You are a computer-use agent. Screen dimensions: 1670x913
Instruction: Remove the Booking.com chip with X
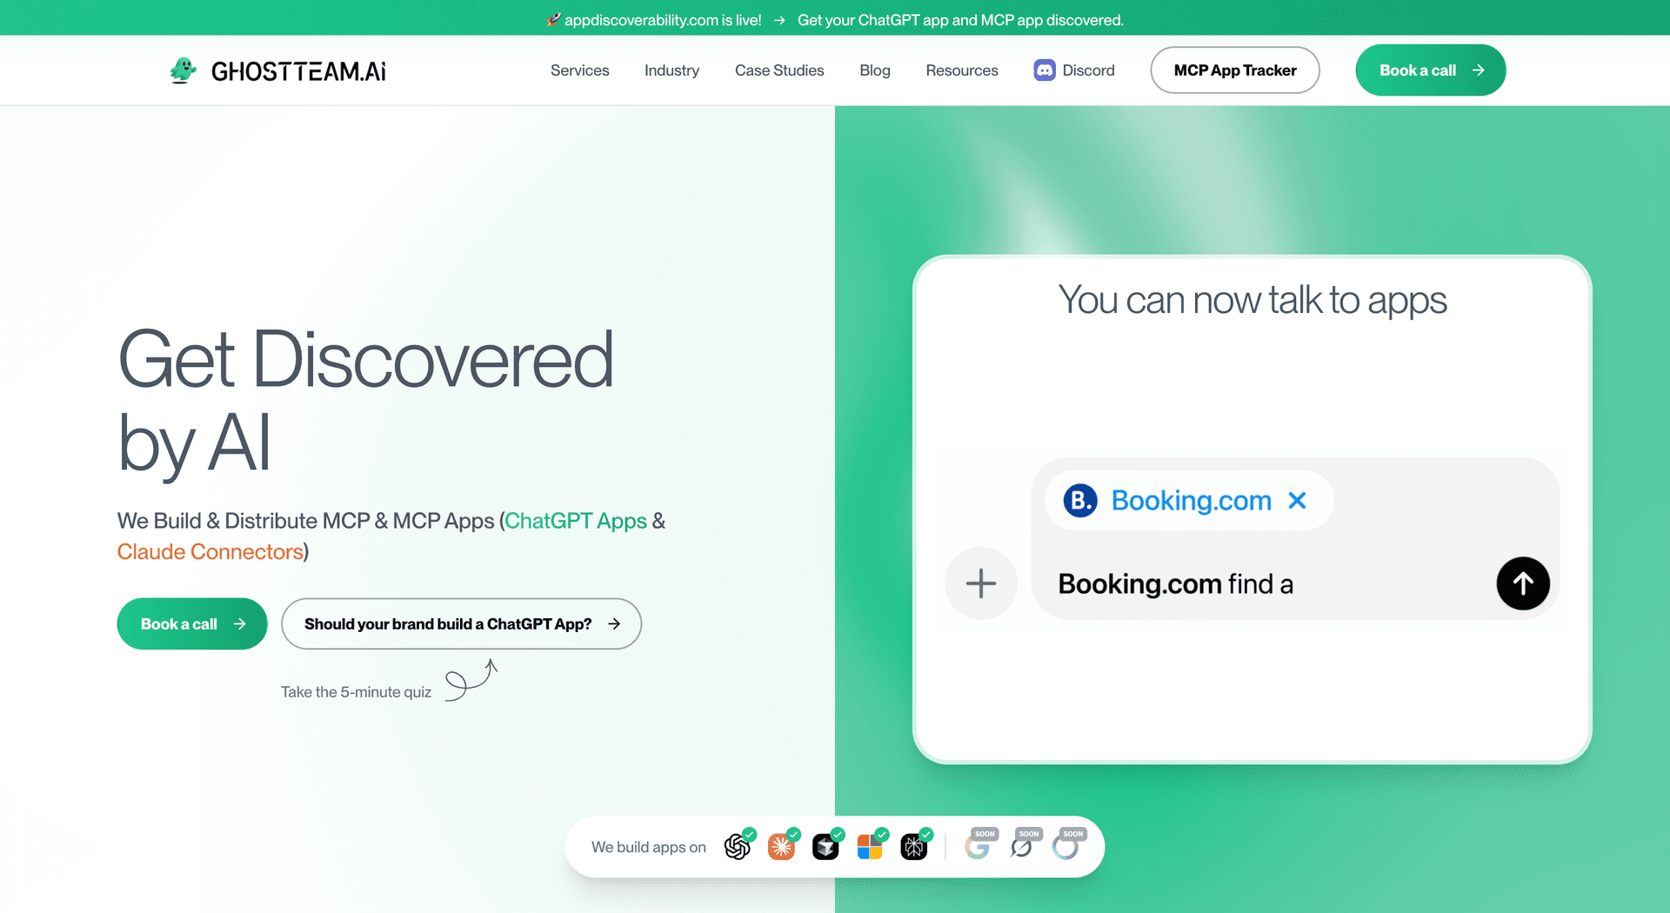[1297, 501]
